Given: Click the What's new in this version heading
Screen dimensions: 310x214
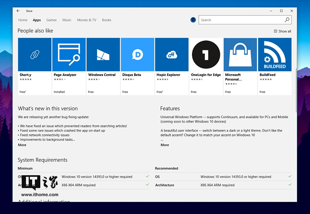Looking at the screenshot, I should [x=48, y=109].
